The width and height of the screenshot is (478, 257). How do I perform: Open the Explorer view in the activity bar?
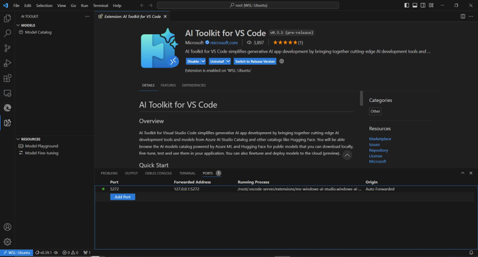pos(7,18)
